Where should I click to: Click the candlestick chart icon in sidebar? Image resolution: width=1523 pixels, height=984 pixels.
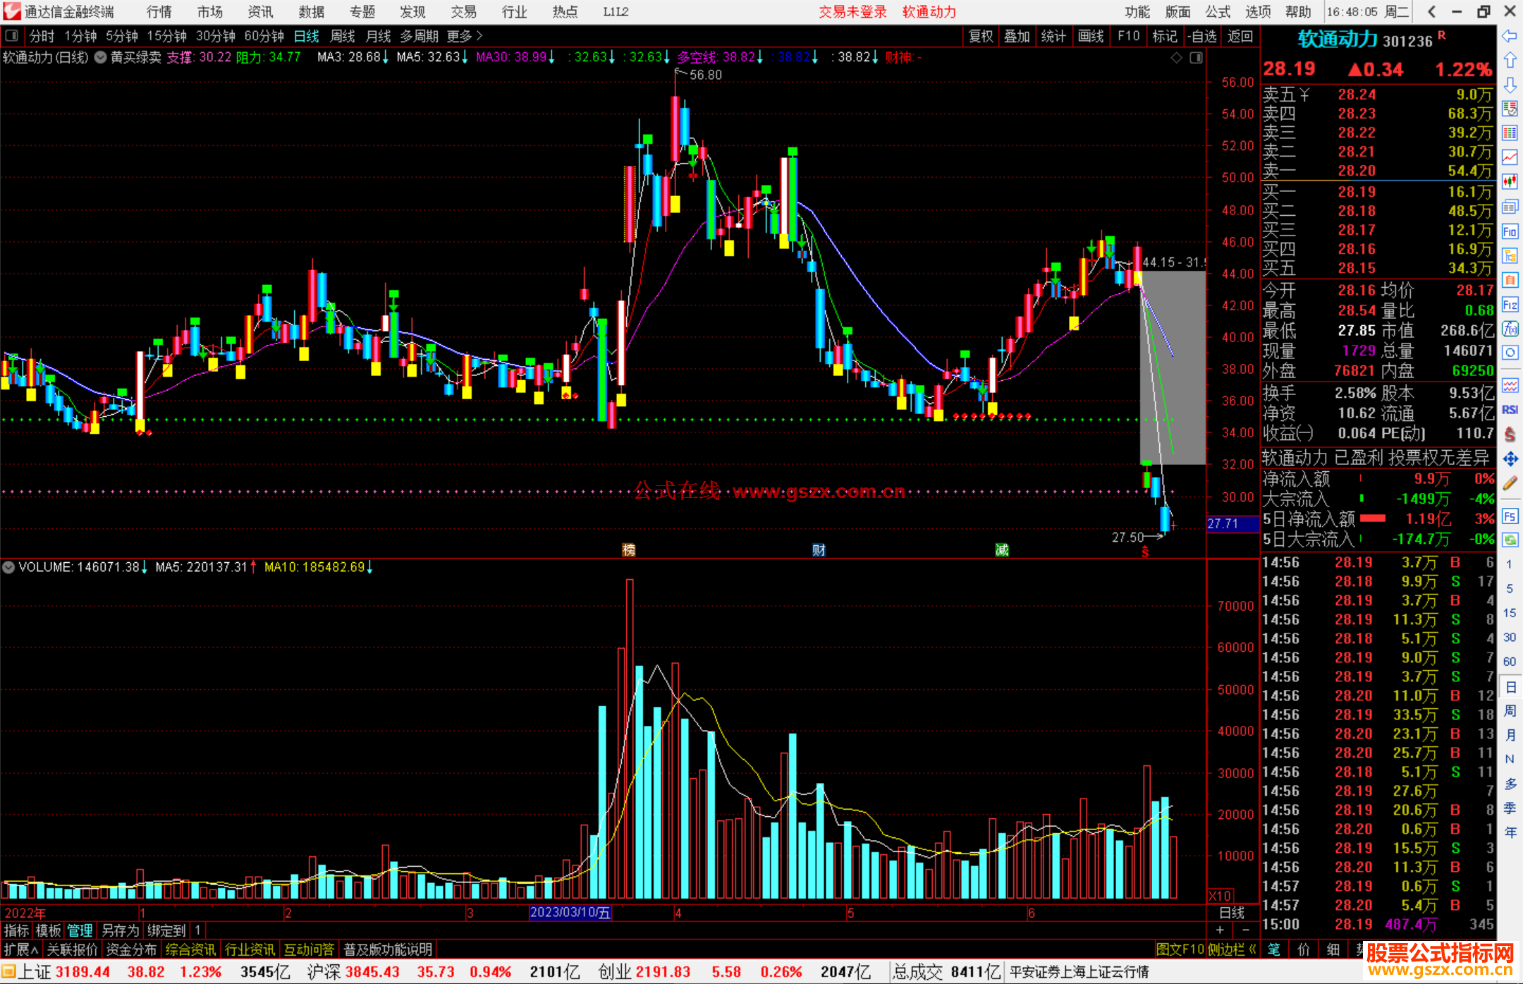(x=1510, y=181)
